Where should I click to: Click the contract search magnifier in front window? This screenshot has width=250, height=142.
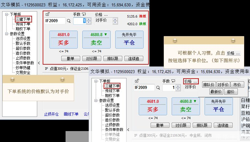tap(158, 88)
